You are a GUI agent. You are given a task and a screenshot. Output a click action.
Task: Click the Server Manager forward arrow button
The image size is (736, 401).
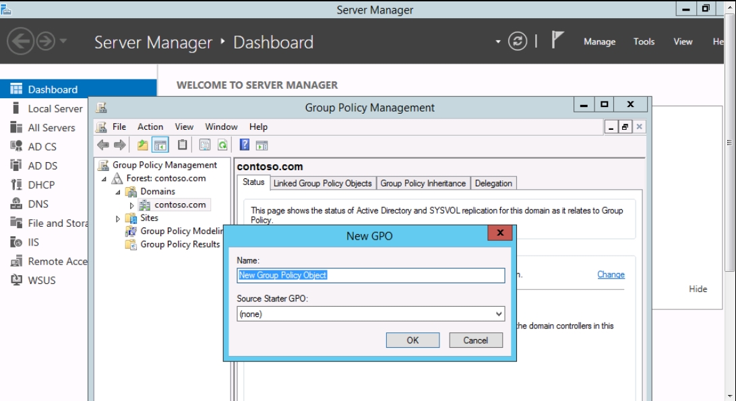tap(46, 41)
